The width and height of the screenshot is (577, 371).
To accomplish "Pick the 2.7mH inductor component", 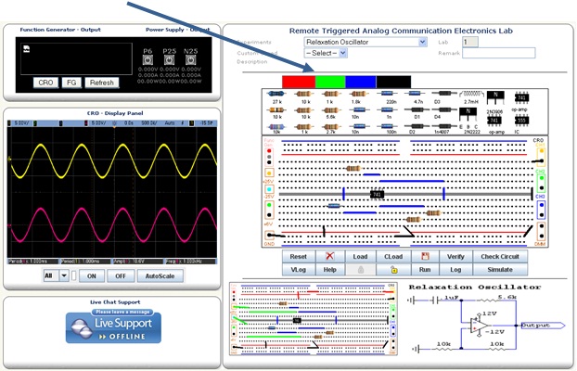I will [471, 94].
